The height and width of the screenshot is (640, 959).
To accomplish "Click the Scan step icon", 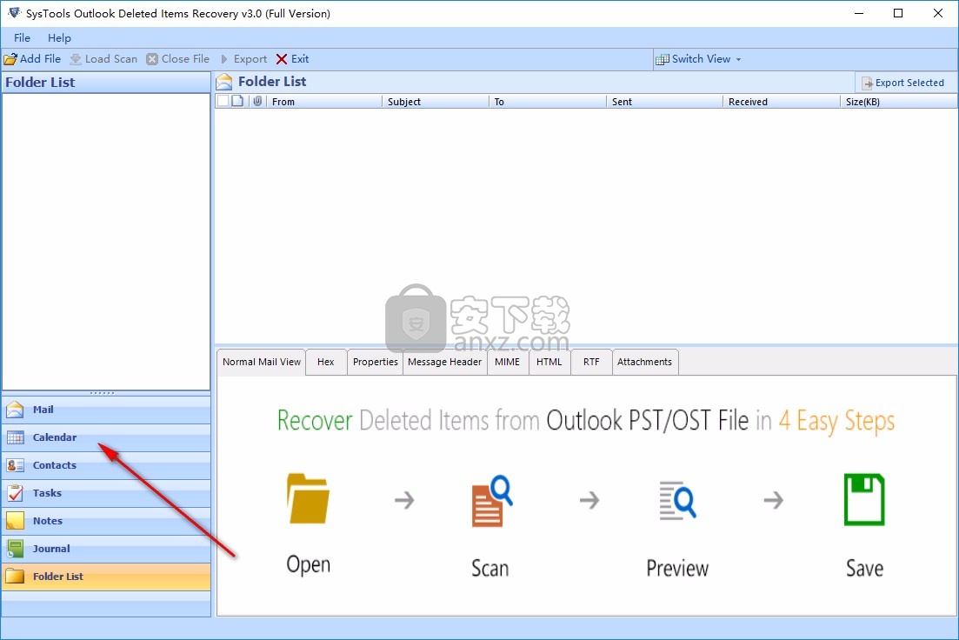I will (x=492, y=501).
